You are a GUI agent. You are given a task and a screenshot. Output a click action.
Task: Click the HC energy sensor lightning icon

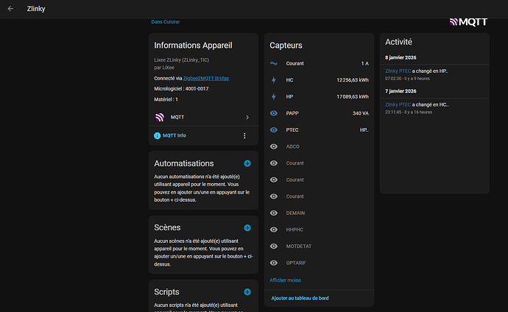tap(274, 80)
